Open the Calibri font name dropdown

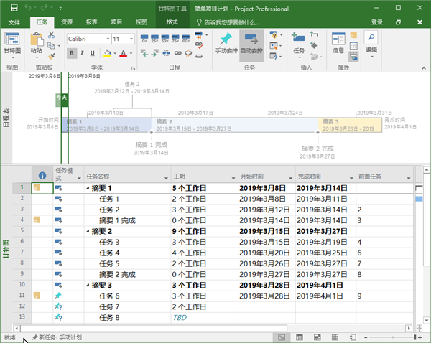coord(106,38)
